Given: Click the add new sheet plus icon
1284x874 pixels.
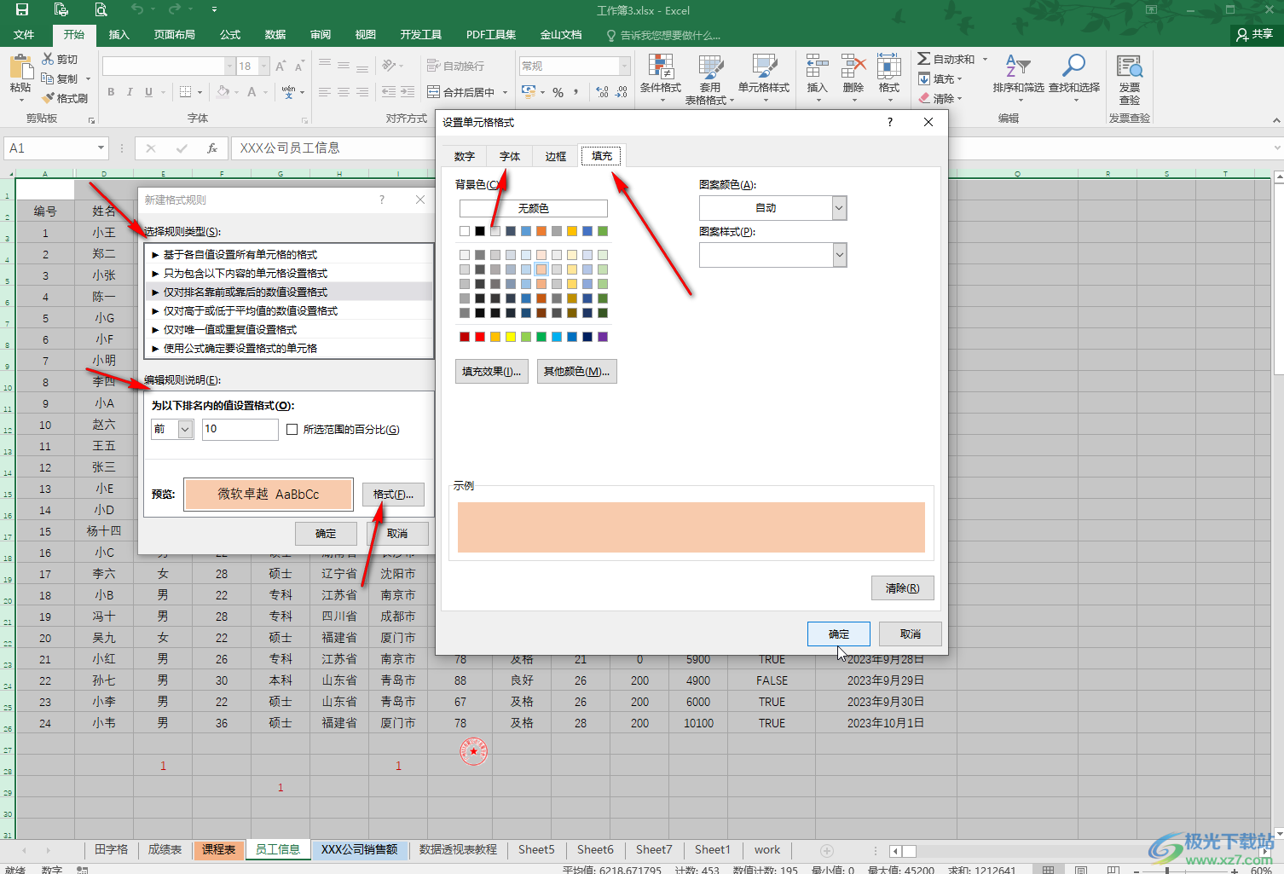Looking at the screenshot, I should (826, 850).
